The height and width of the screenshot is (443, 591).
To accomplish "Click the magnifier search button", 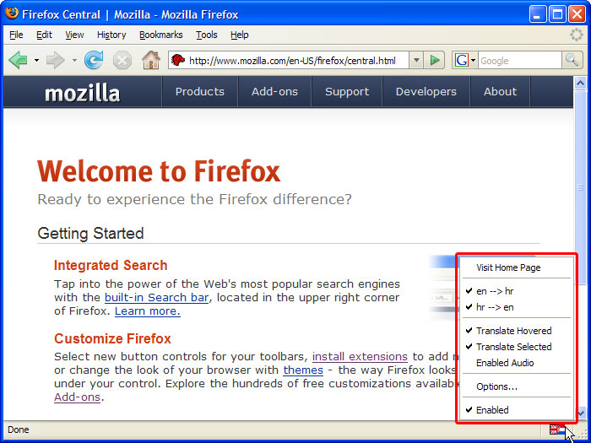I will [x=572, y=60].
